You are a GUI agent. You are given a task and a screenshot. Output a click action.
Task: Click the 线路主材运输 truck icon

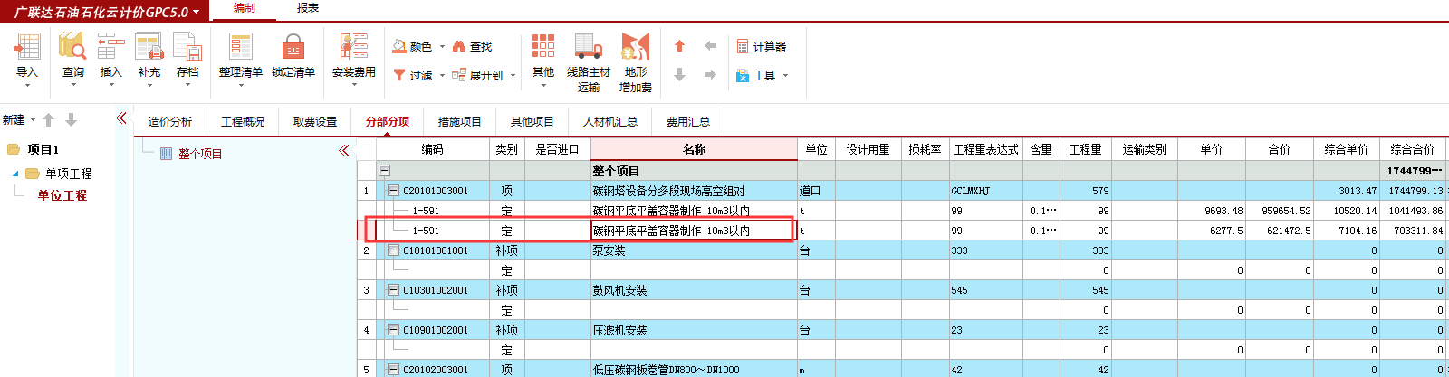click(x=588, y=49)
